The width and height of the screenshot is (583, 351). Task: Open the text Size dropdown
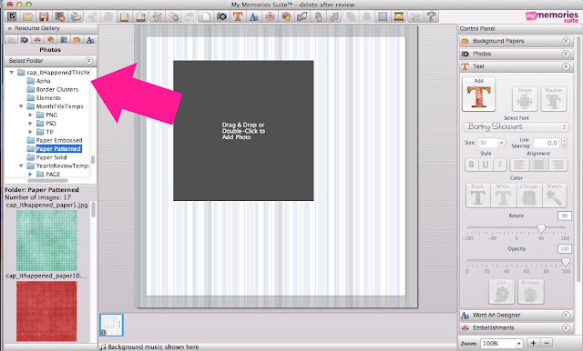pos(502,143)
